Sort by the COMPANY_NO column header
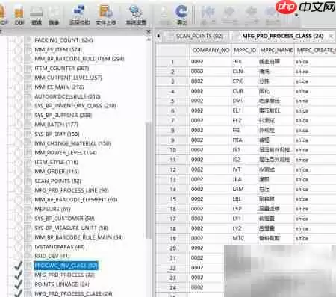This screenshot has height=297, width=336. [x=211, y=50]
